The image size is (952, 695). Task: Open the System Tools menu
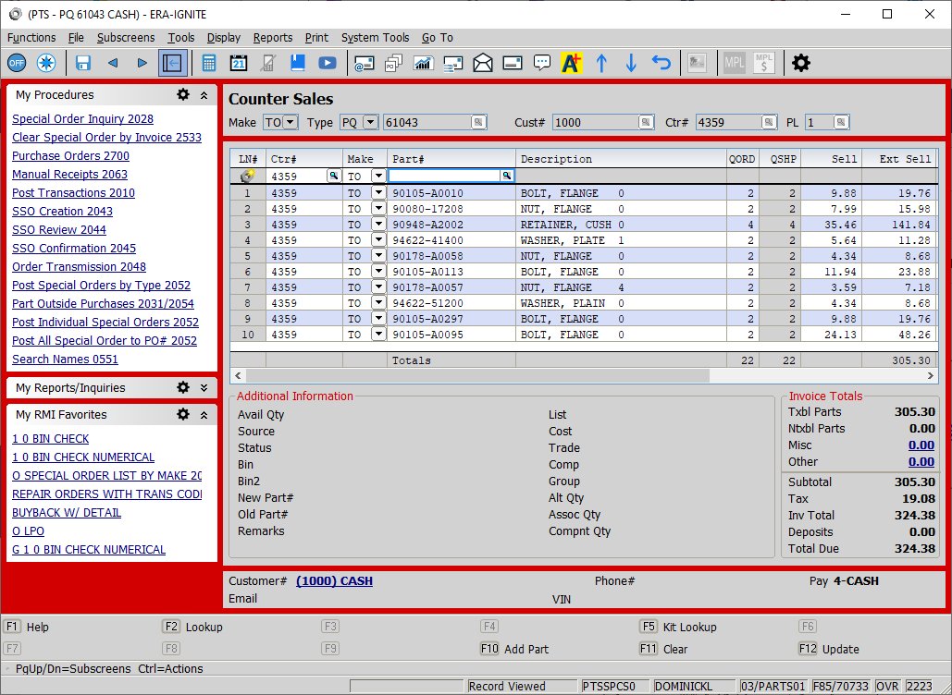click(376, 38)
